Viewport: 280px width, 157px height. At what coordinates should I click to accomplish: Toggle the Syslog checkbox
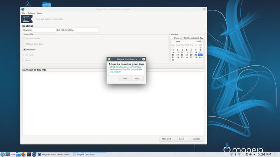point(24,55)
